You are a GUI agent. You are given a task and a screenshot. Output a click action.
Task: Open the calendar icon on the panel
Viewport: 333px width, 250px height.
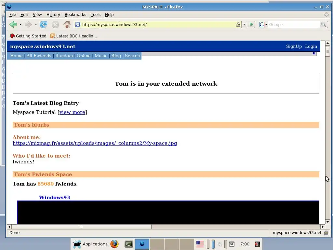[232, 244]
